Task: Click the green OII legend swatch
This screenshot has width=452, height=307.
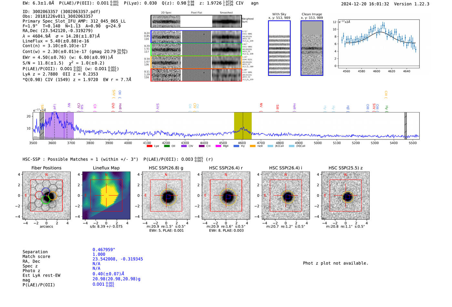Action: (x=167, y=146)
